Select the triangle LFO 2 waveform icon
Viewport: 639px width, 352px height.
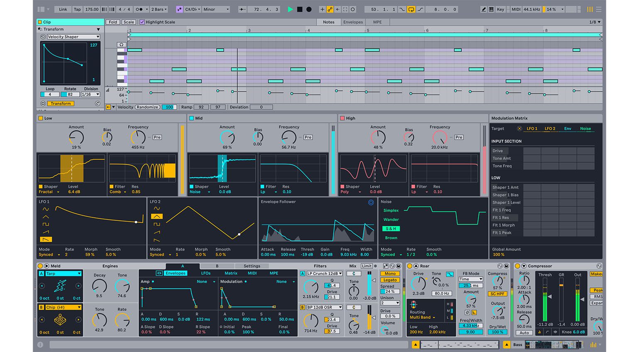pos(156,217)
